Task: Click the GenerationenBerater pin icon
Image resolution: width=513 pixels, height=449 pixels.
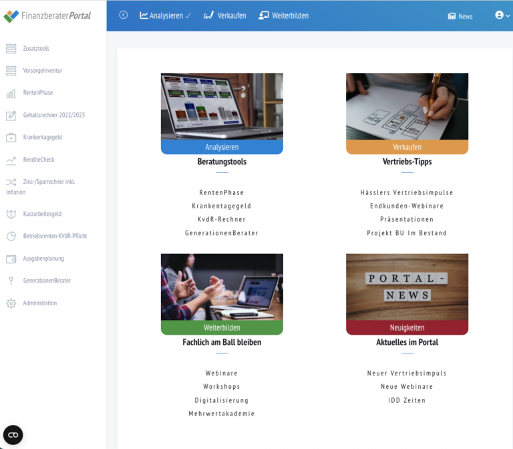Action: [11, 281]
